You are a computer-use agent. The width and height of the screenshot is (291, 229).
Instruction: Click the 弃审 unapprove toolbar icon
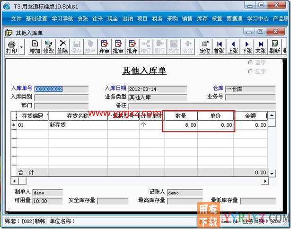tap(104, 47)
